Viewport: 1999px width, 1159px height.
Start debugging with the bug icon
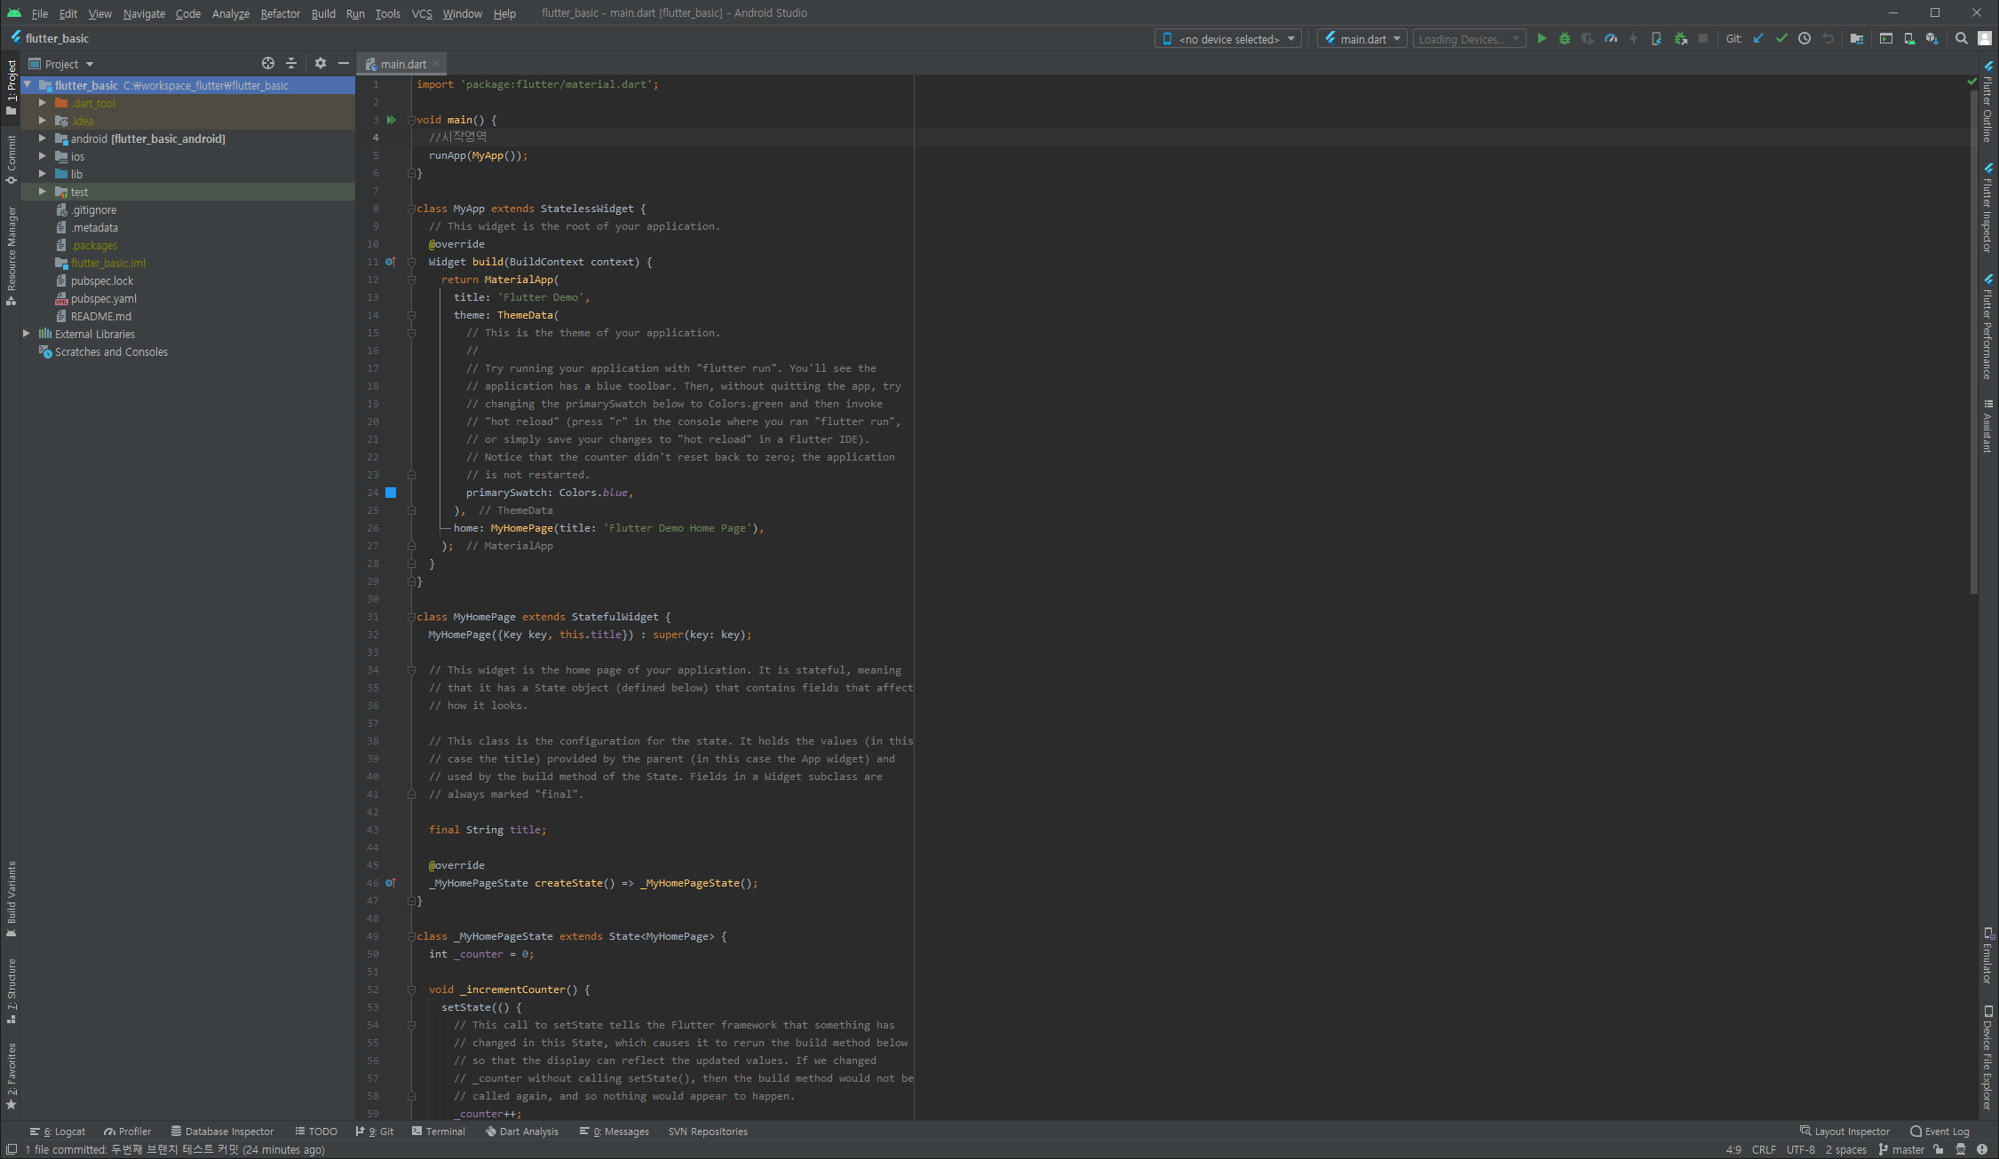click(x=1565, y=39)
